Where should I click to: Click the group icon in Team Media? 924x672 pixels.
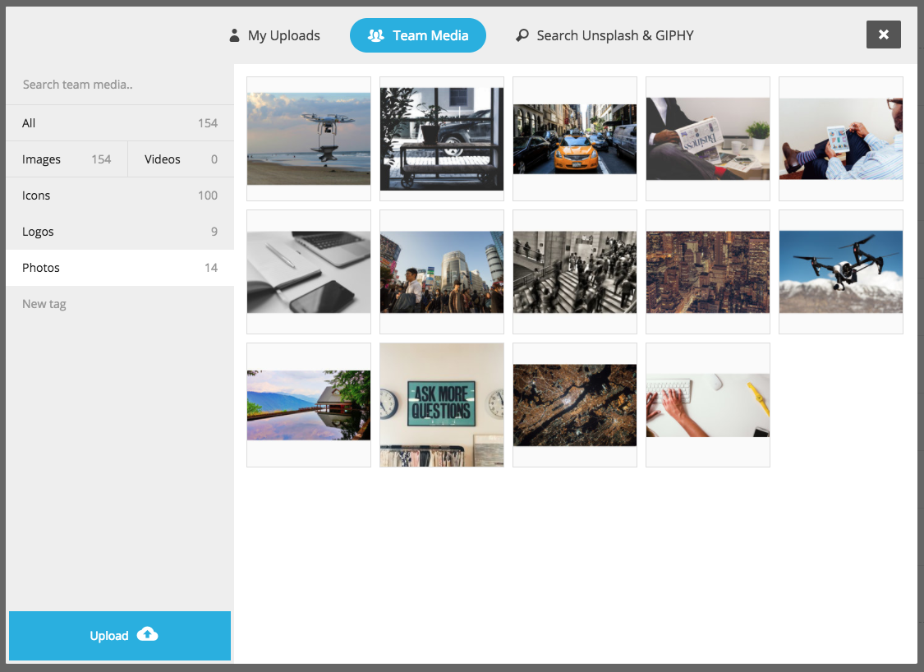pyautogui.click(x=376, y=35)
